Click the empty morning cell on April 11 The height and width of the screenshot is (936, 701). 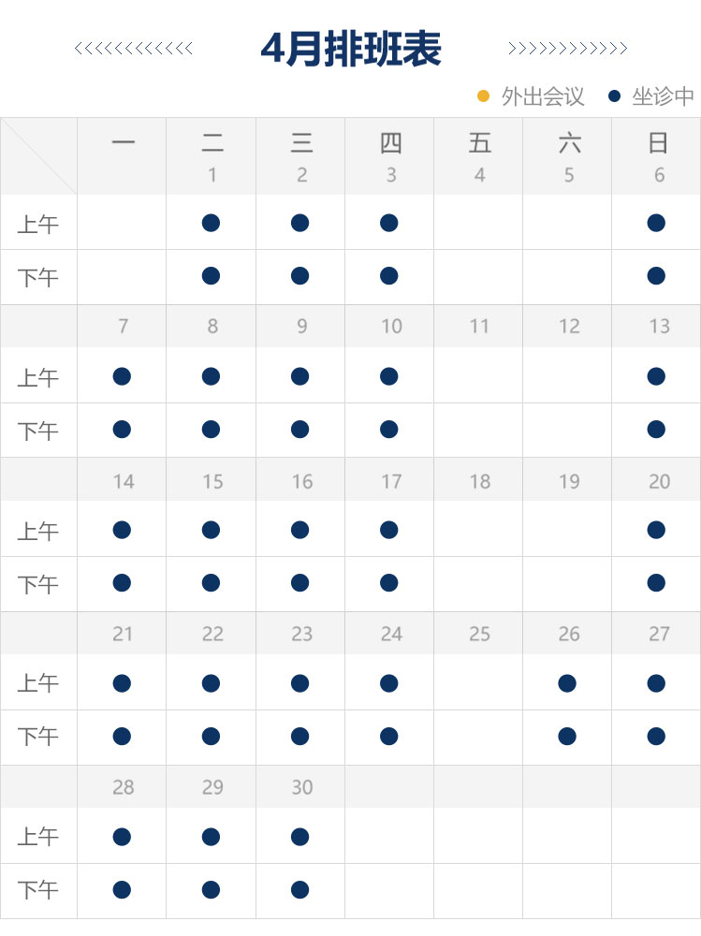coord(479,376)
